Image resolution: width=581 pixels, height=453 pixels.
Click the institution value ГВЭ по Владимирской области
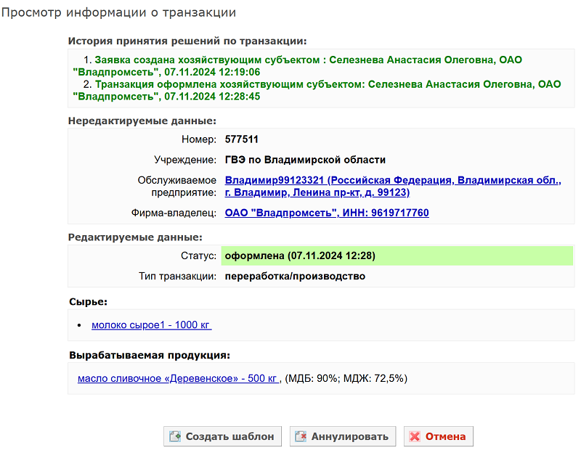(305, 160)
